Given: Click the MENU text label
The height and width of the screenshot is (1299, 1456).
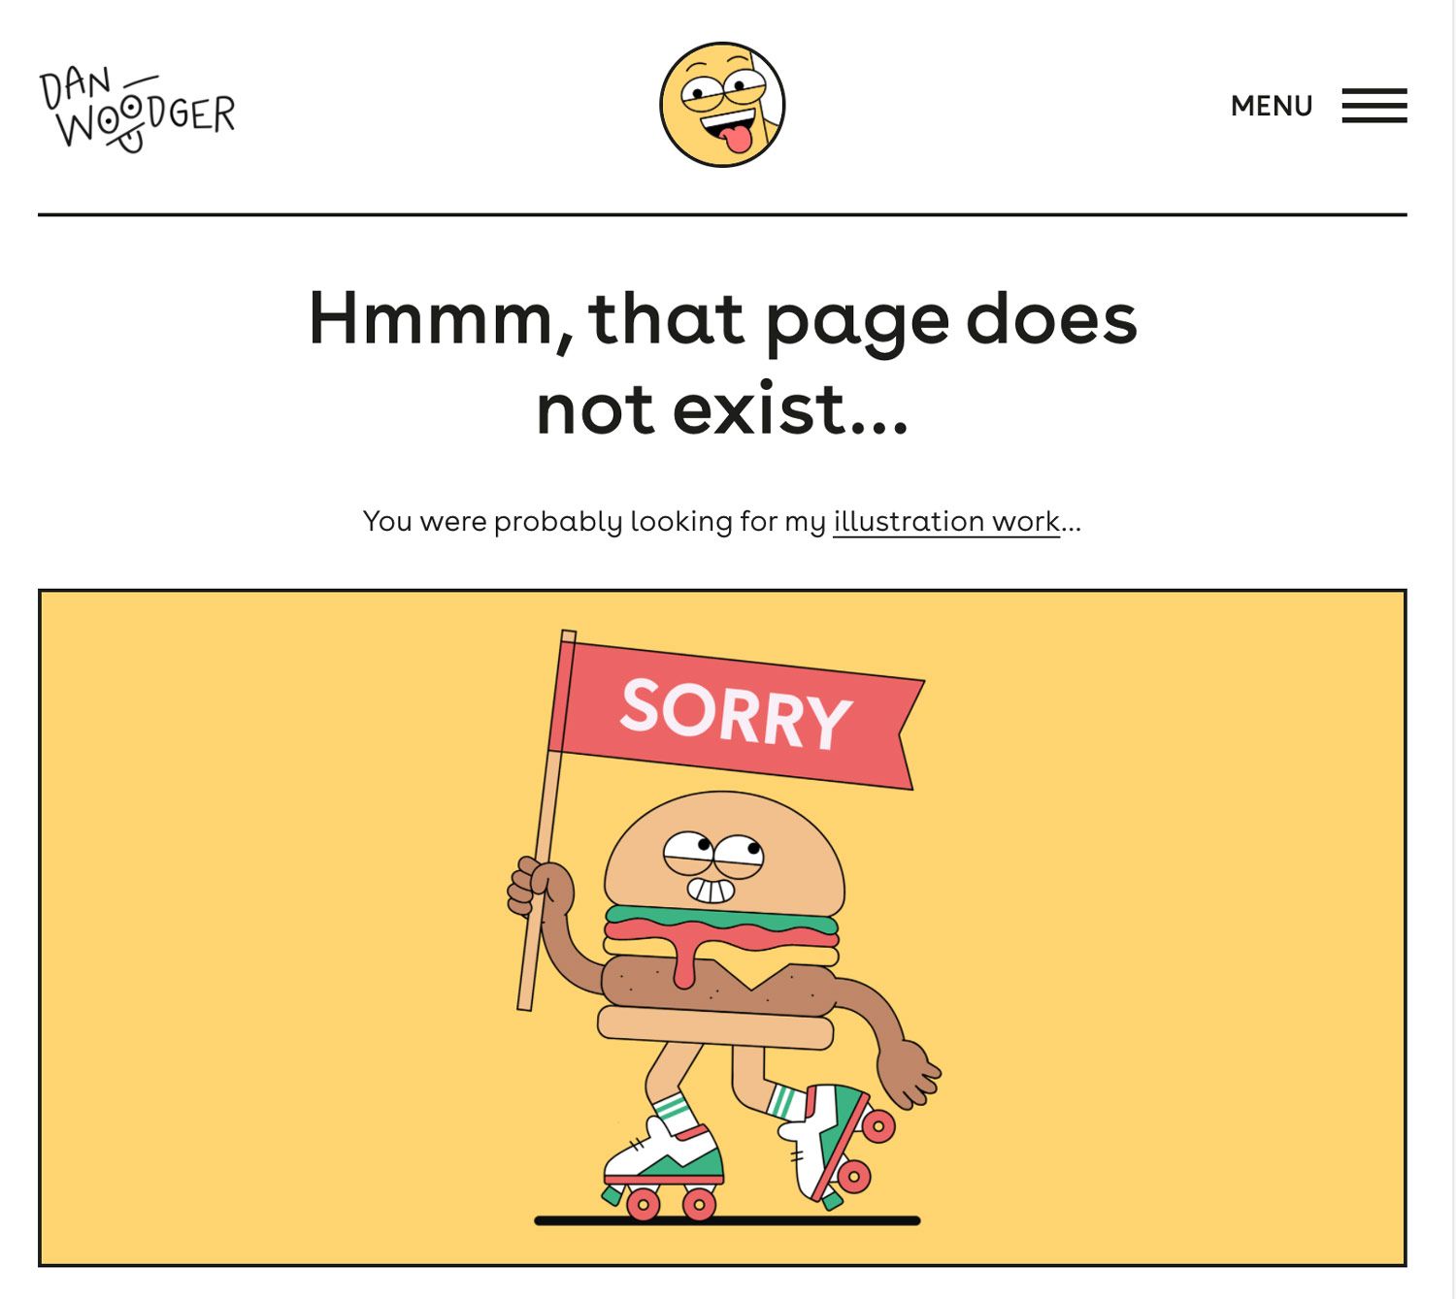Looking at the screenshot, I should point(1272,105).
